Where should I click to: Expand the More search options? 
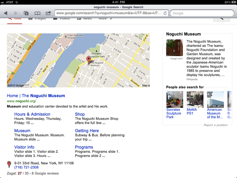coord(105,19)
